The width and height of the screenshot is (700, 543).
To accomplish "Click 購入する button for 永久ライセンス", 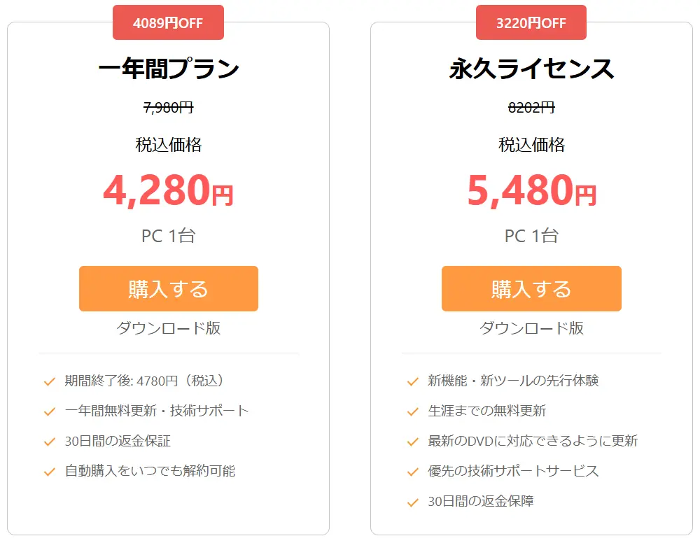I will point(531,289).
